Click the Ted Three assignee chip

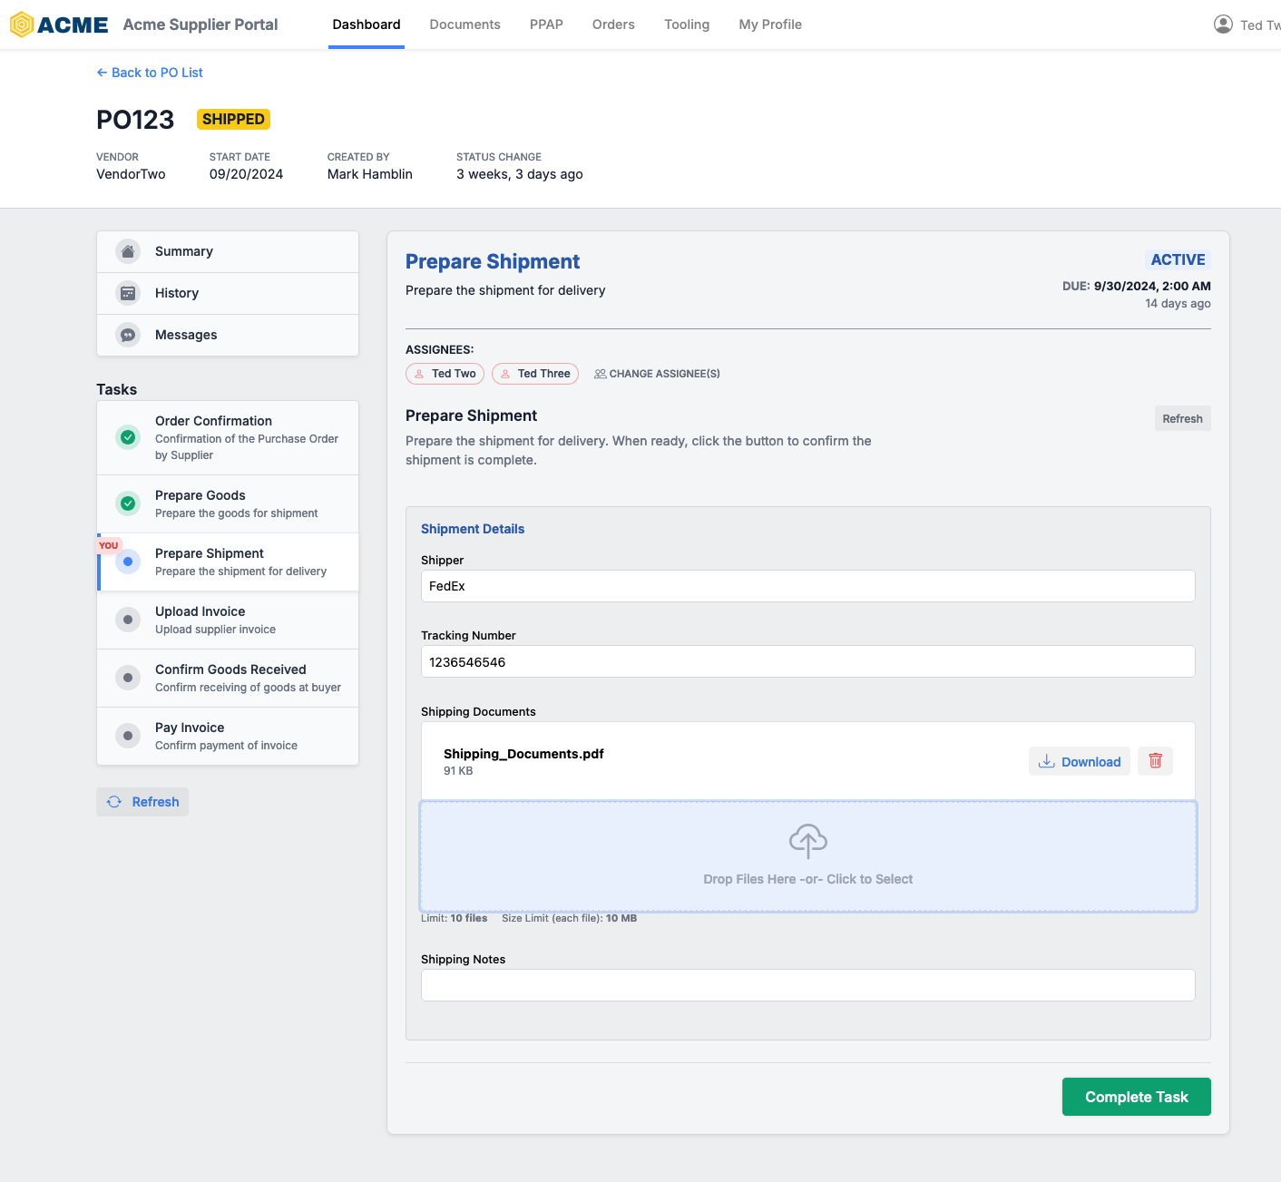535,374
